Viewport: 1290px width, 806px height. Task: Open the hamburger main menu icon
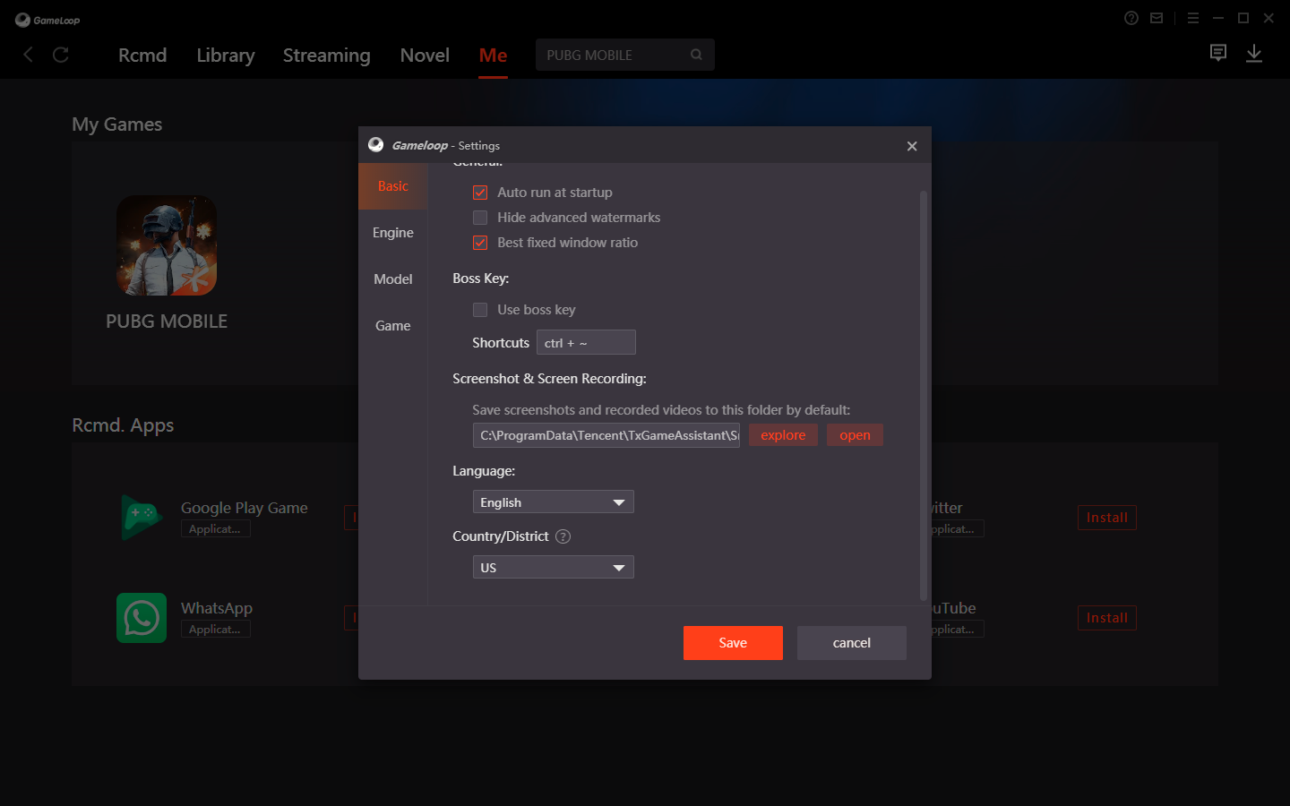coord(1193,18)
